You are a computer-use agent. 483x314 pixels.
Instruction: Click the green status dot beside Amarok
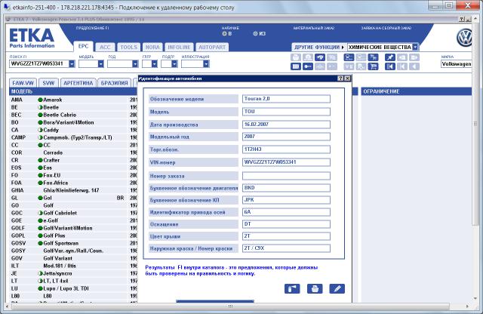pyautogui.click(x=40, y=100)
